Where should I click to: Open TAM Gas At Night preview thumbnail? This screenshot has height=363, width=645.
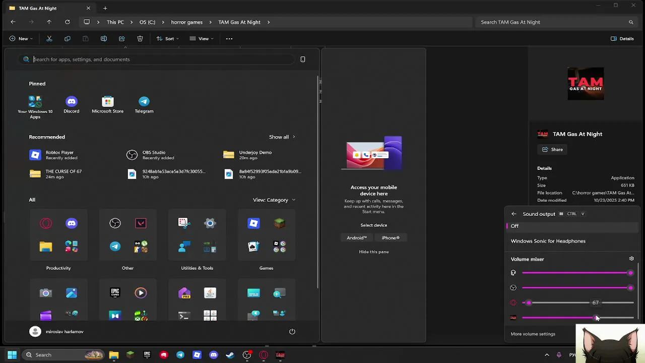click(x=586, y=84)
